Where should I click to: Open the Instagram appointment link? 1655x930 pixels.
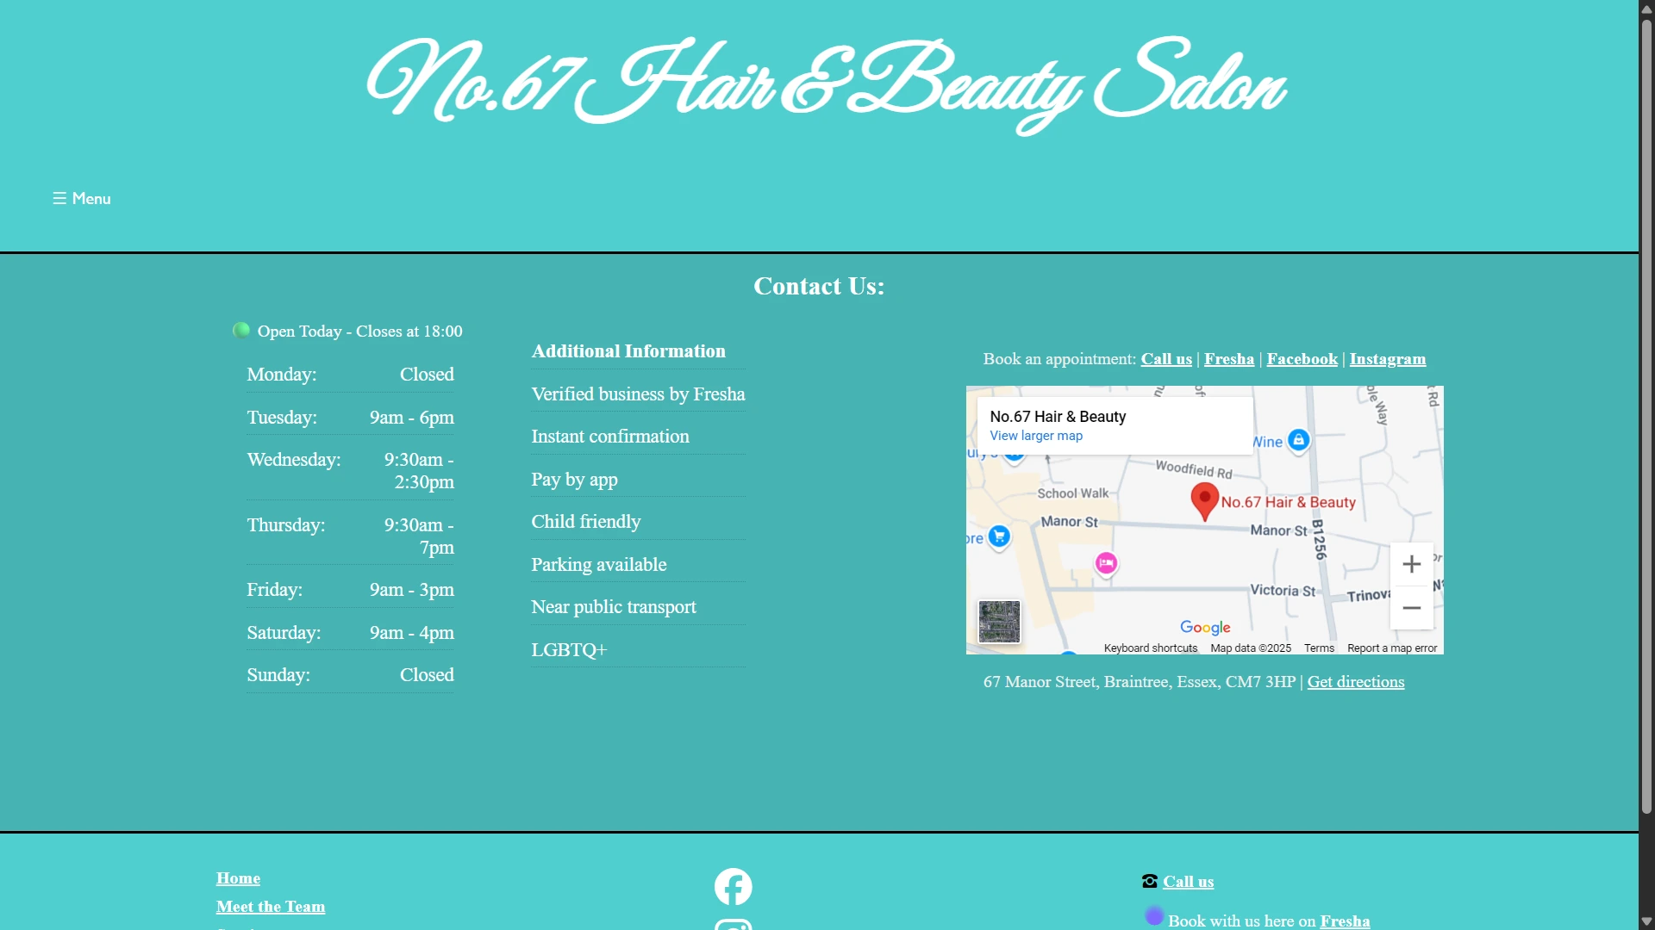(x=1387, y=359)
